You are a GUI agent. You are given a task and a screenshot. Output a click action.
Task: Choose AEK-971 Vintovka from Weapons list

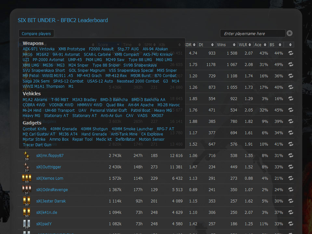[39, 49]
